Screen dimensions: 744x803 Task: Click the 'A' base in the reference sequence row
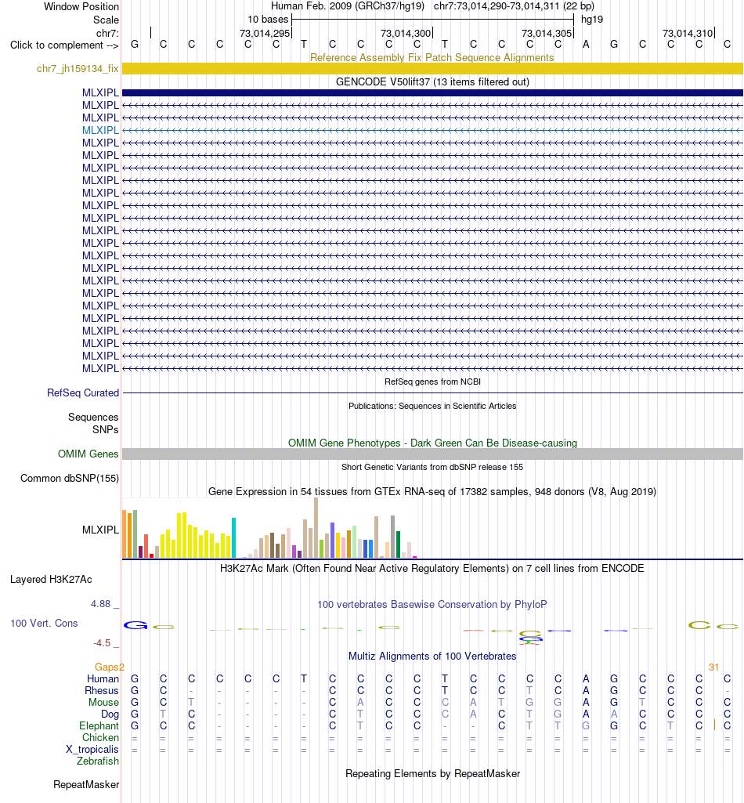point(586,44)
